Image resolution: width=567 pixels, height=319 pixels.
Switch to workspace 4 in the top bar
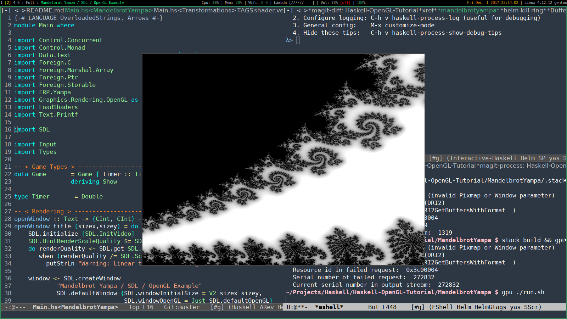pyautogui.click(x=14, y=2)
